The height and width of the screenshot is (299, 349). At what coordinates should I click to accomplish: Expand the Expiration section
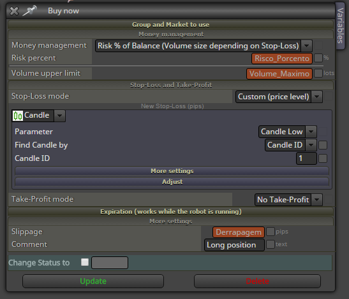point(170,212)
